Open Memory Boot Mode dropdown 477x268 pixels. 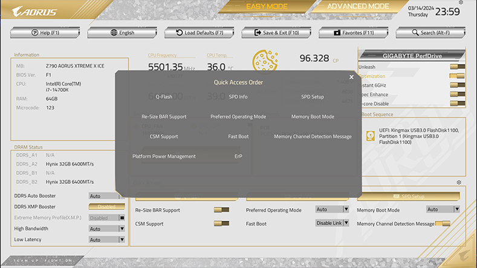(443, 209)
